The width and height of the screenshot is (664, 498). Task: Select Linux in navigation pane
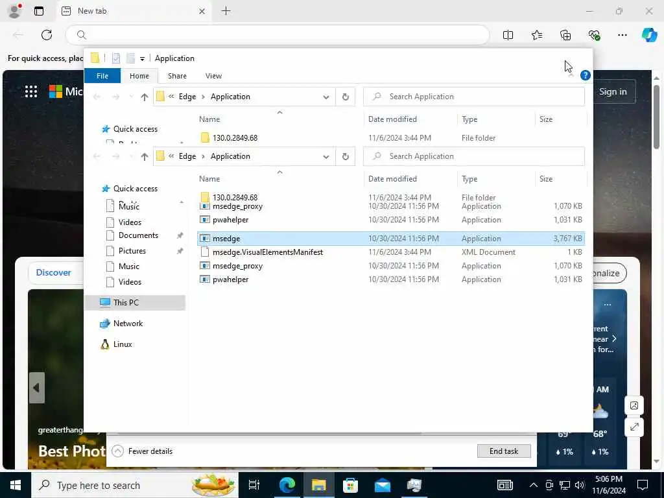(123, 344)
